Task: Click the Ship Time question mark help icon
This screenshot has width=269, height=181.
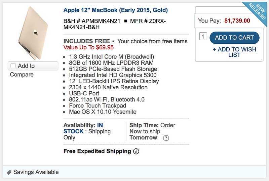Action: click(x=166, y=138)
